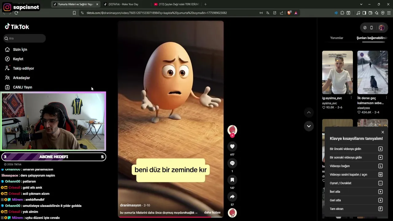Viewport: 393px width, 221px height.
Task: Close the keyboard shortcuts popup
Action: (x=383, y=132)
